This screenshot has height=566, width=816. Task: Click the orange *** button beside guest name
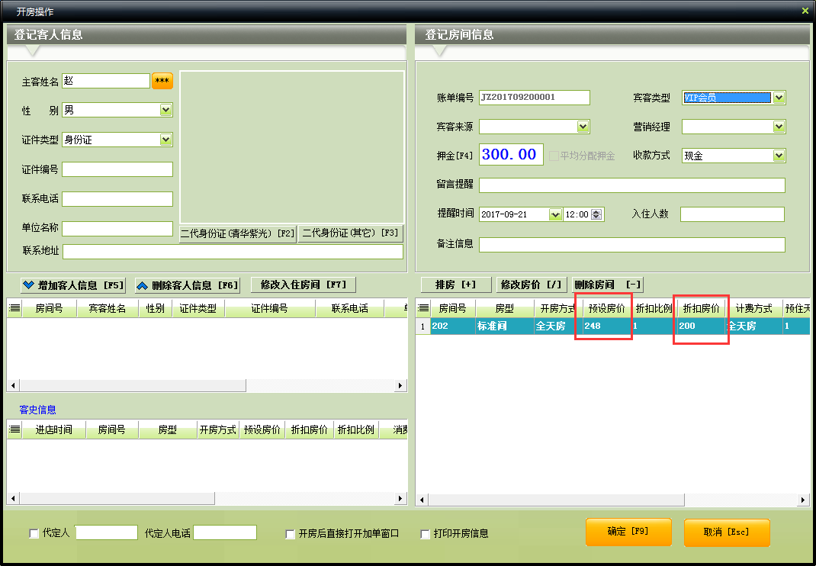[162, 81]
